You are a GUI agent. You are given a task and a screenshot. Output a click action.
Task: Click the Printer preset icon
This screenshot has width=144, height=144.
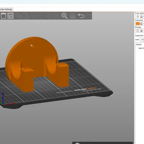[138, 31]
